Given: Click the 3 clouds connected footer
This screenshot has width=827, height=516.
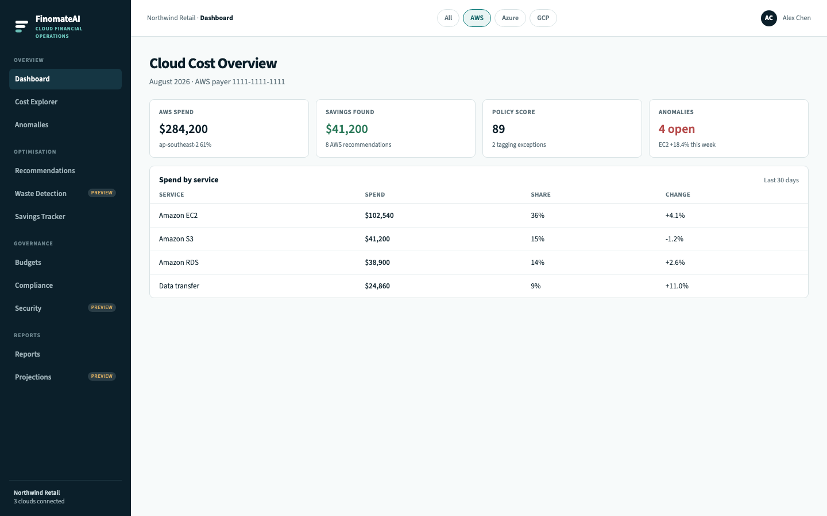Looking at the screenshot, I should click(39, 502).
